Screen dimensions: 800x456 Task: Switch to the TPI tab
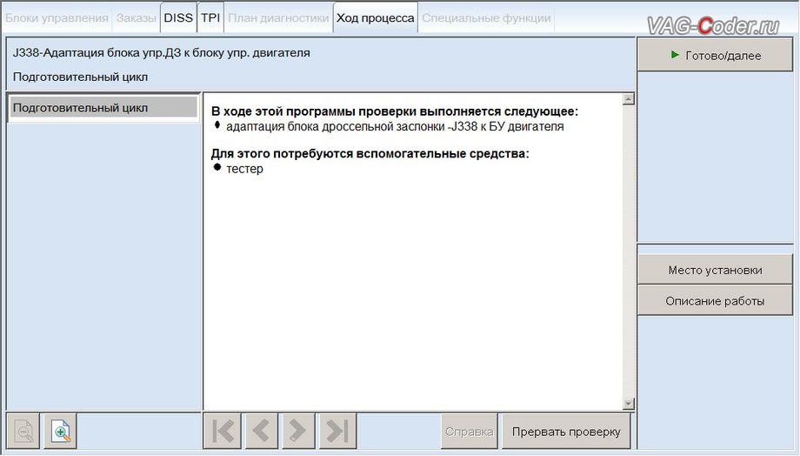pos(210,18)
